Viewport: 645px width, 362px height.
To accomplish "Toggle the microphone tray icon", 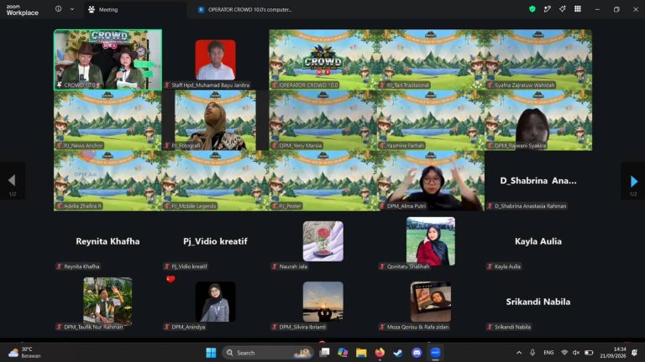I will 532,353.
